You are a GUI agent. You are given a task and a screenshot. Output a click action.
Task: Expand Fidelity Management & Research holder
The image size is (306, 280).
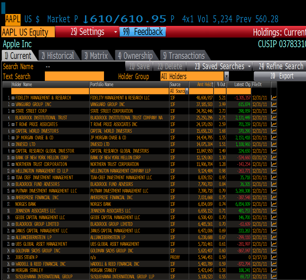pyautogui.click(x=13, y=98)
